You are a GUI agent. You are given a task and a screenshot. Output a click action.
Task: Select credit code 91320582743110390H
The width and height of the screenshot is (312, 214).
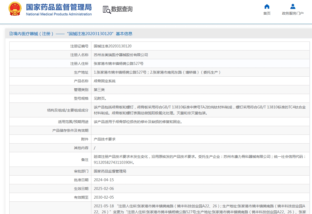113,162
